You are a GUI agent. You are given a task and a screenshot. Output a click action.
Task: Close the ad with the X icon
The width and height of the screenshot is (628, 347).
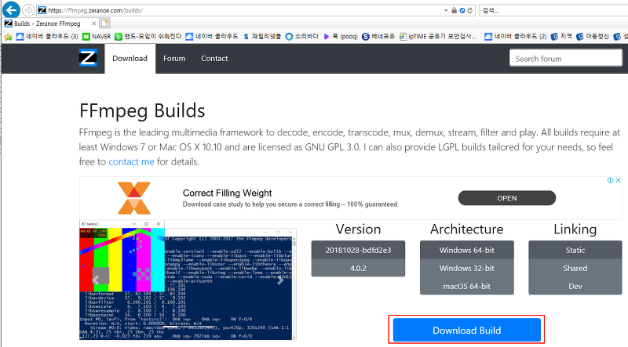tap(618, 180)
